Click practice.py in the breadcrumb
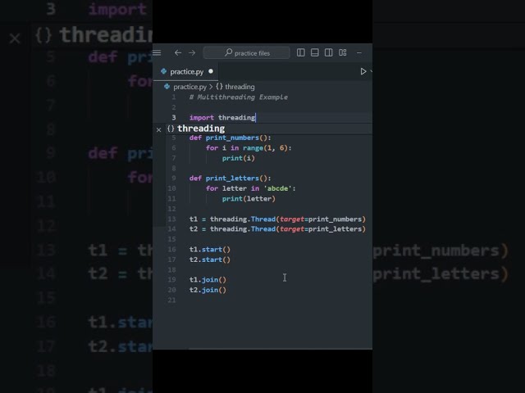 (189, 87)
